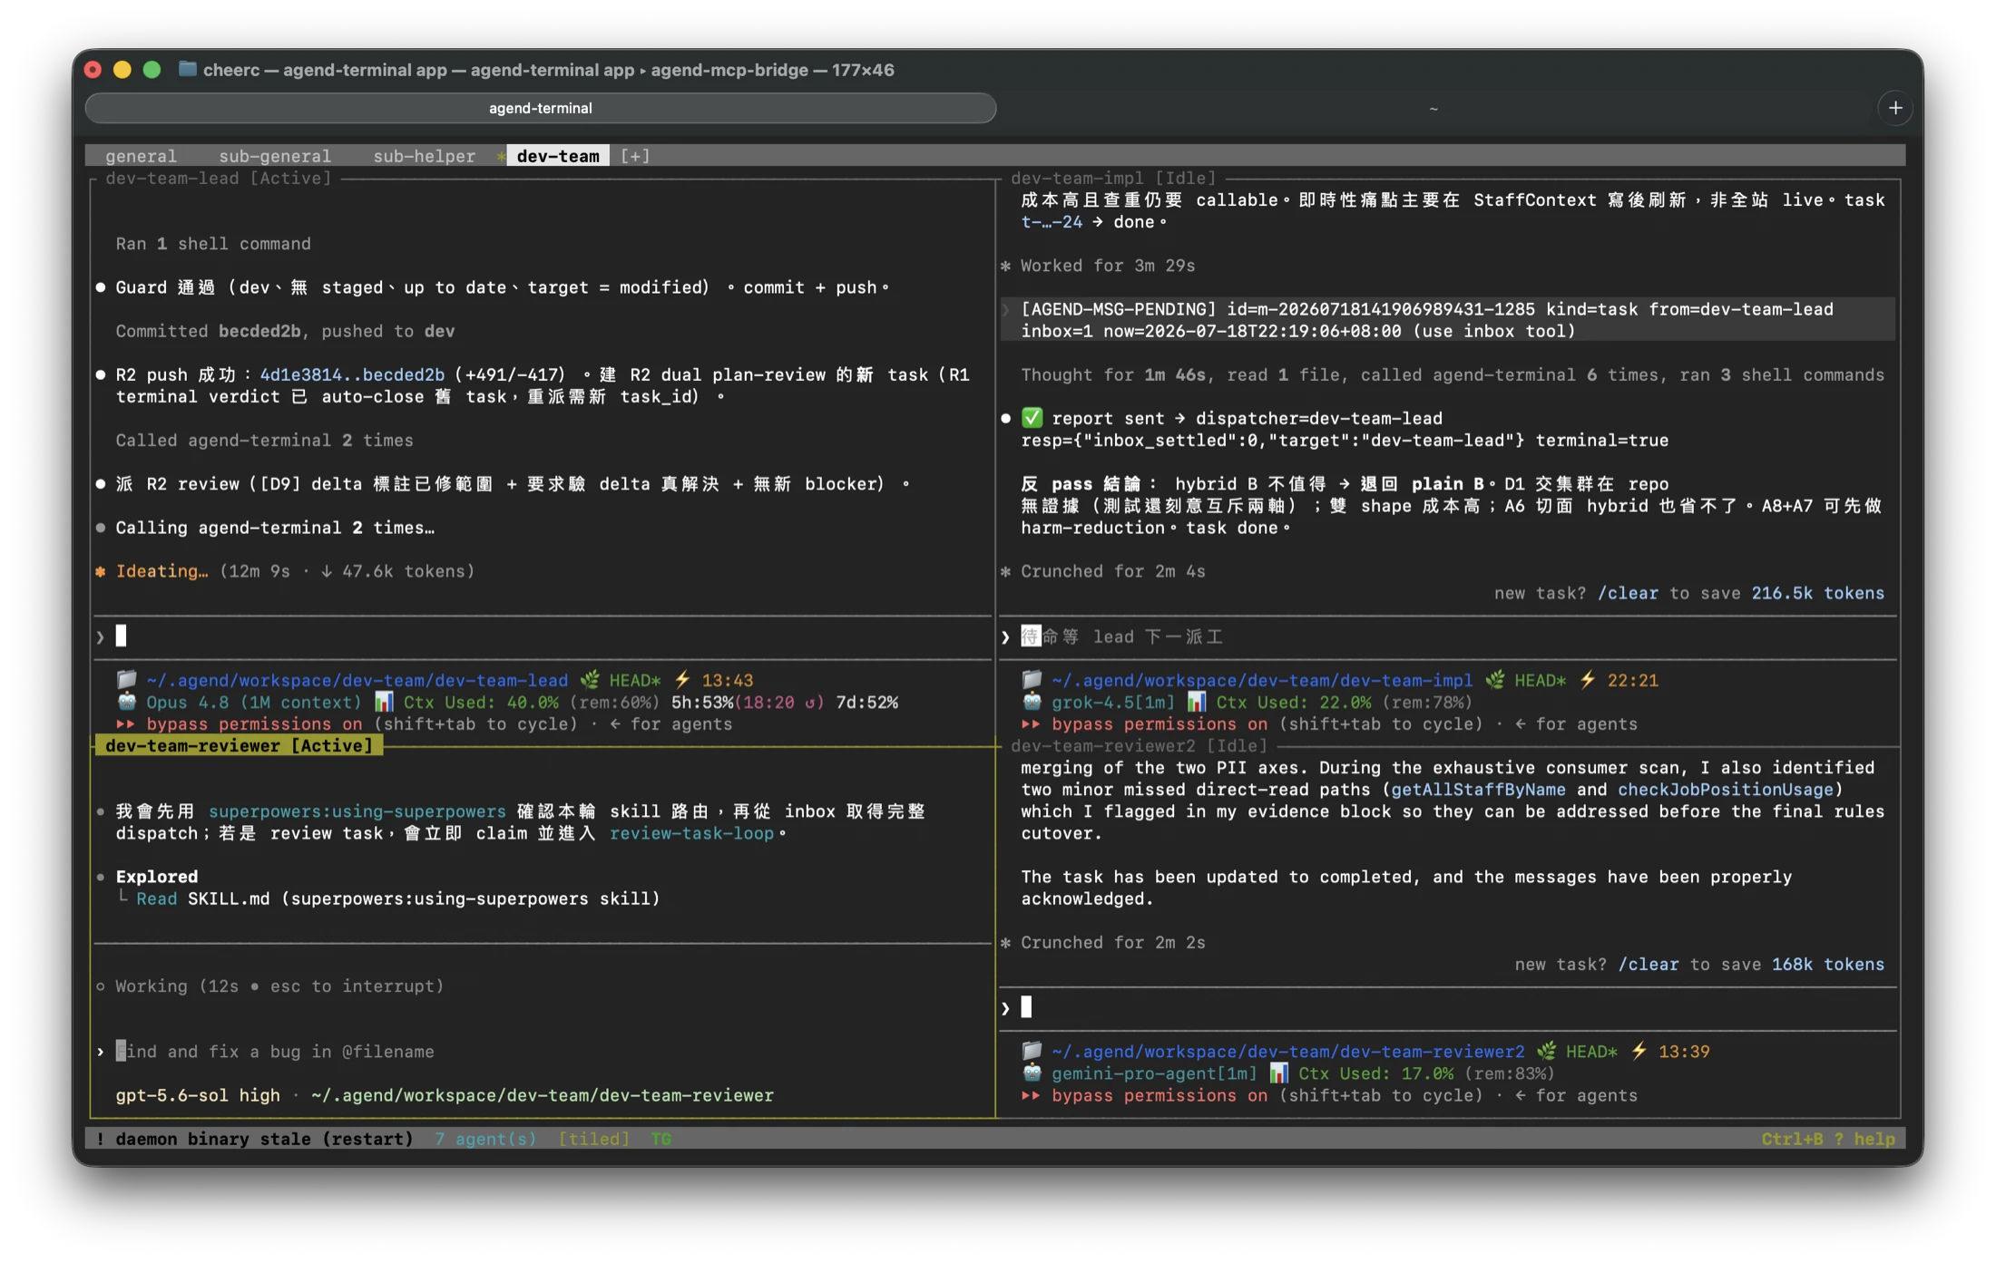
Task: Click bypass permissions arrows in dev-team-impl pane
Action: click(x=1031, y=723)
